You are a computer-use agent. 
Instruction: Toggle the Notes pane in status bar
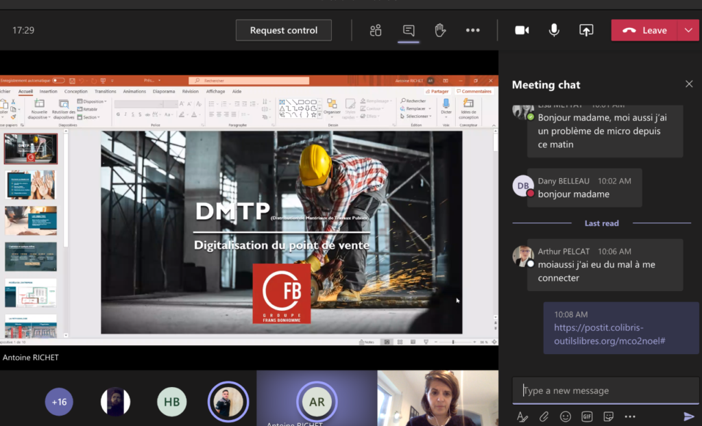coord(367,342)
